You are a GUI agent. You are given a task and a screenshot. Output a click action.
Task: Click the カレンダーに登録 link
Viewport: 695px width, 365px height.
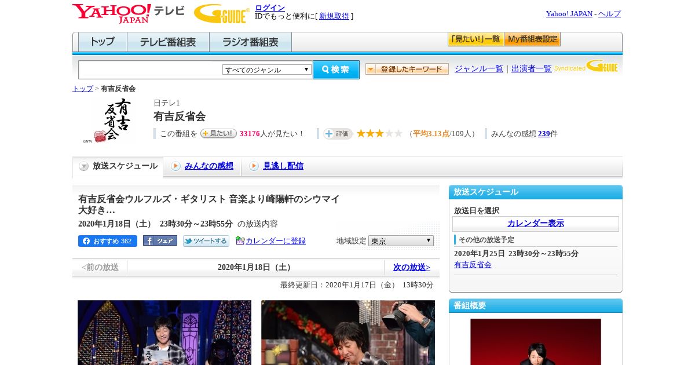point(276,241)
